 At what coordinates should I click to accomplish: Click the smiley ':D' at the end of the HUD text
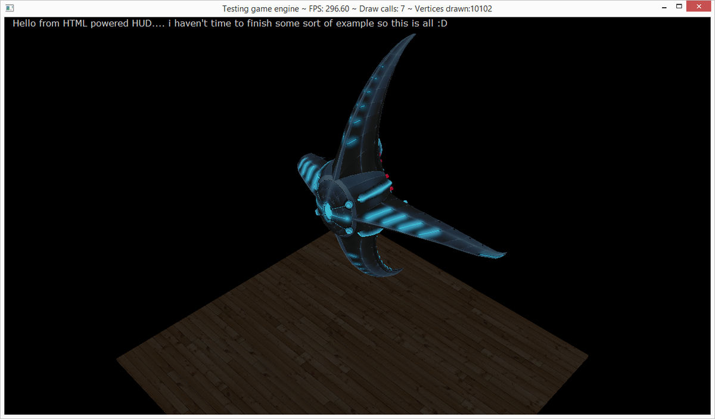[x=444, y=23]
